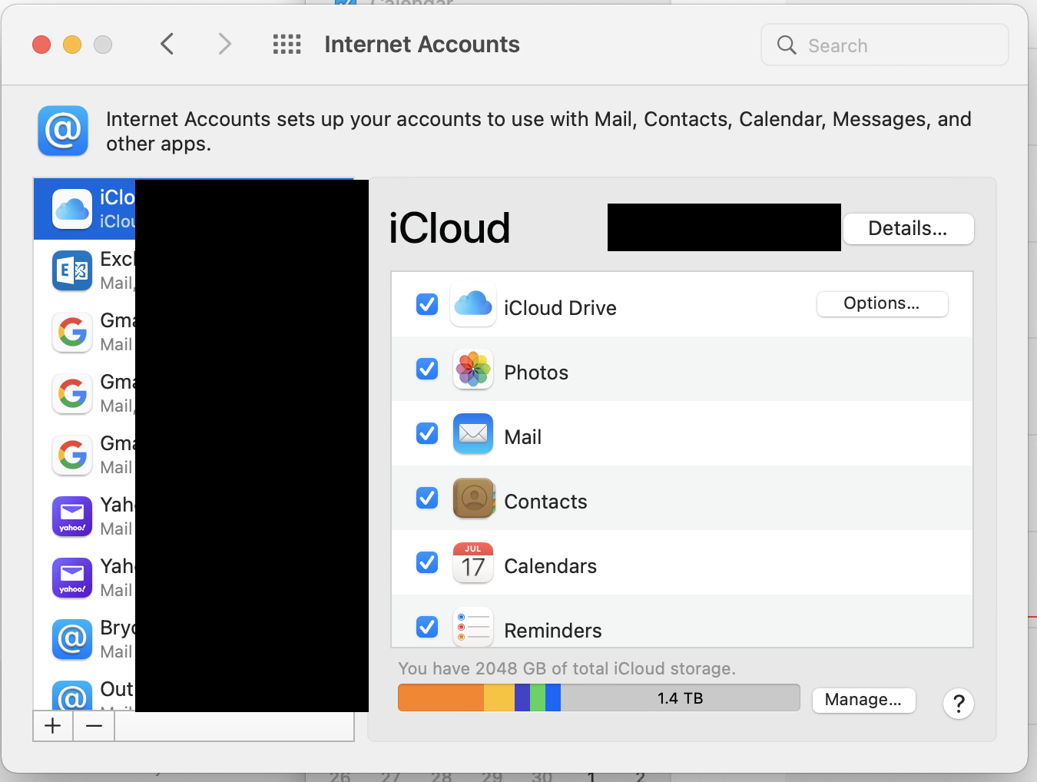Open the help question mark button

(958, 703)
